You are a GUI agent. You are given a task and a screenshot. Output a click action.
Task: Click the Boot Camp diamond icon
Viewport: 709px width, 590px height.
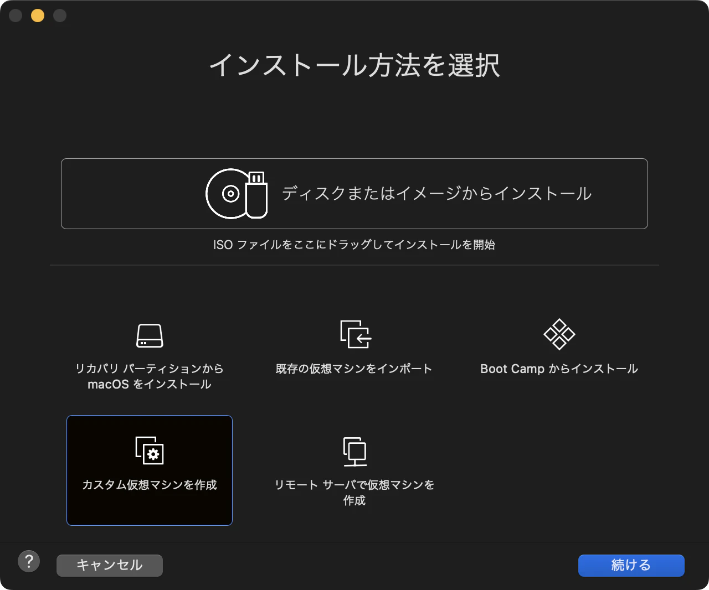[x=559, y=334]
